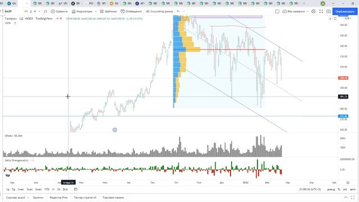
Task: Click the dividend marker circle on chart
Action: [x=114, y=130]
